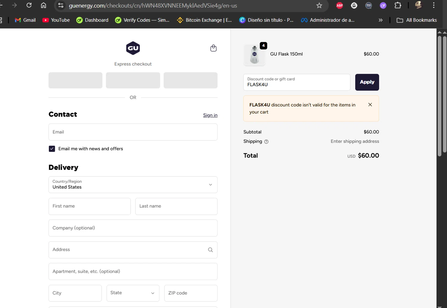Click the Enter shipping address text
Viewport: 447px width, 308px height.
click(x=355, y=141)
